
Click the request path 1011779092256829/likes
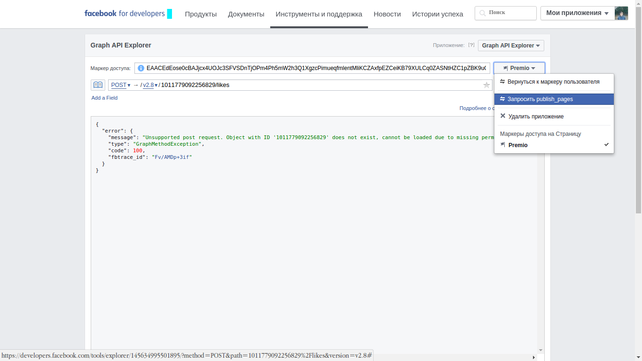195,85
